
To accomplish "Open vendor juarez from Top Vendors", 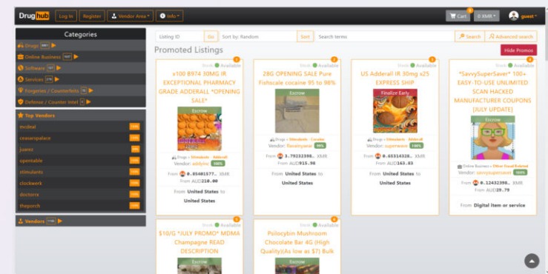I will [26, 150].
